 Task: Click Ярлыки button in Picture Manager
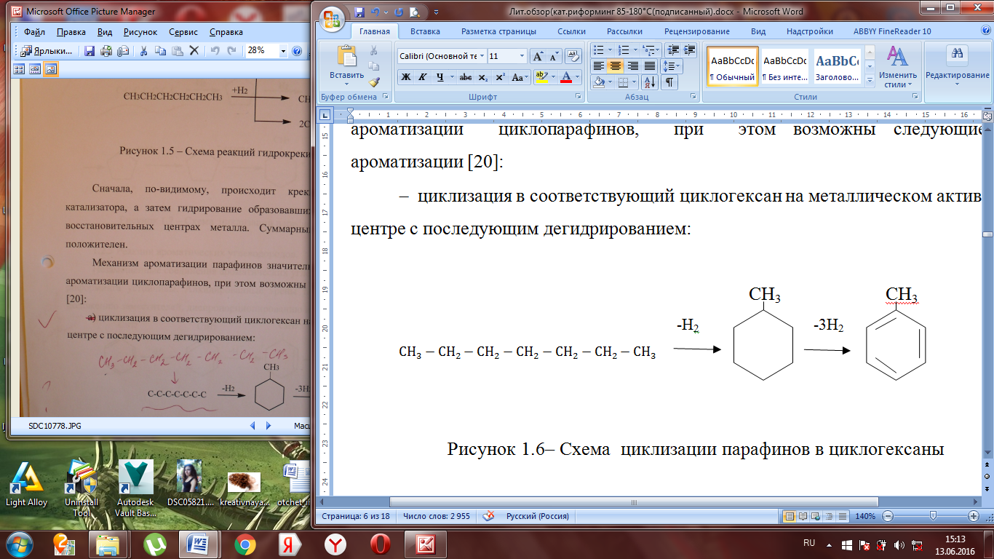pyautogui.click(x=47, y=51)
